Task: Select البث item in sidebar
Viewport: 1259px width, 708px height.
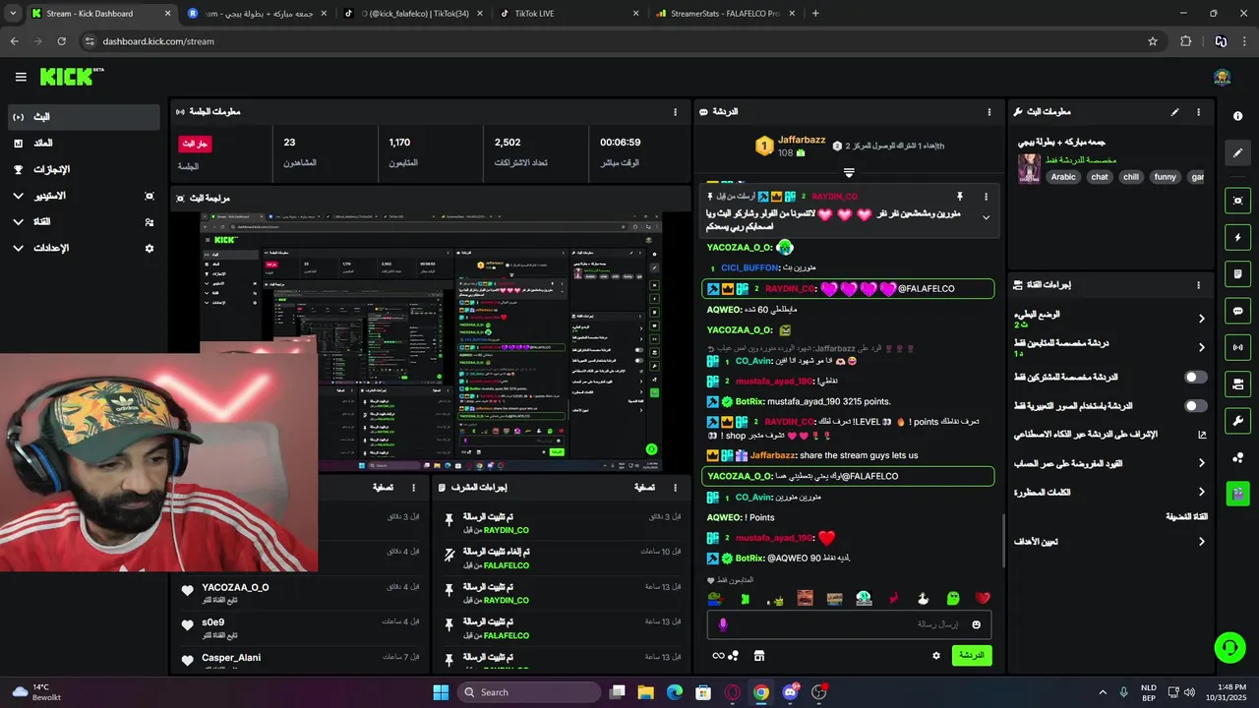Action: coord(84,117)
